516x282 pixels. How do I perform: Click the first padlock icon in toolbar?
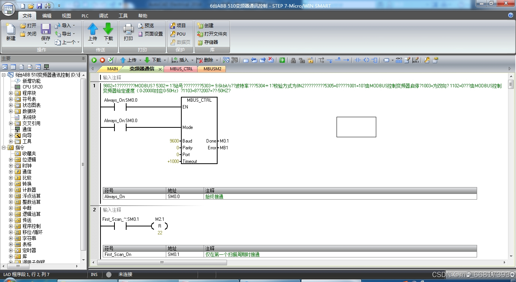293,60
